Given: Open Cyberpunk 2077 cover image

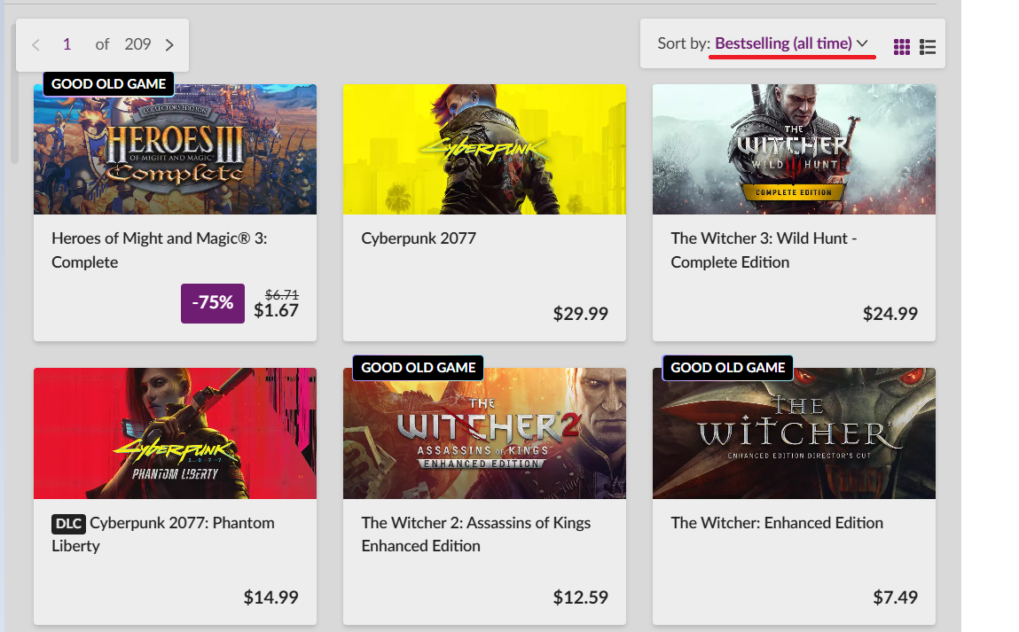Looking at the screenshot, I should point(484,150).
